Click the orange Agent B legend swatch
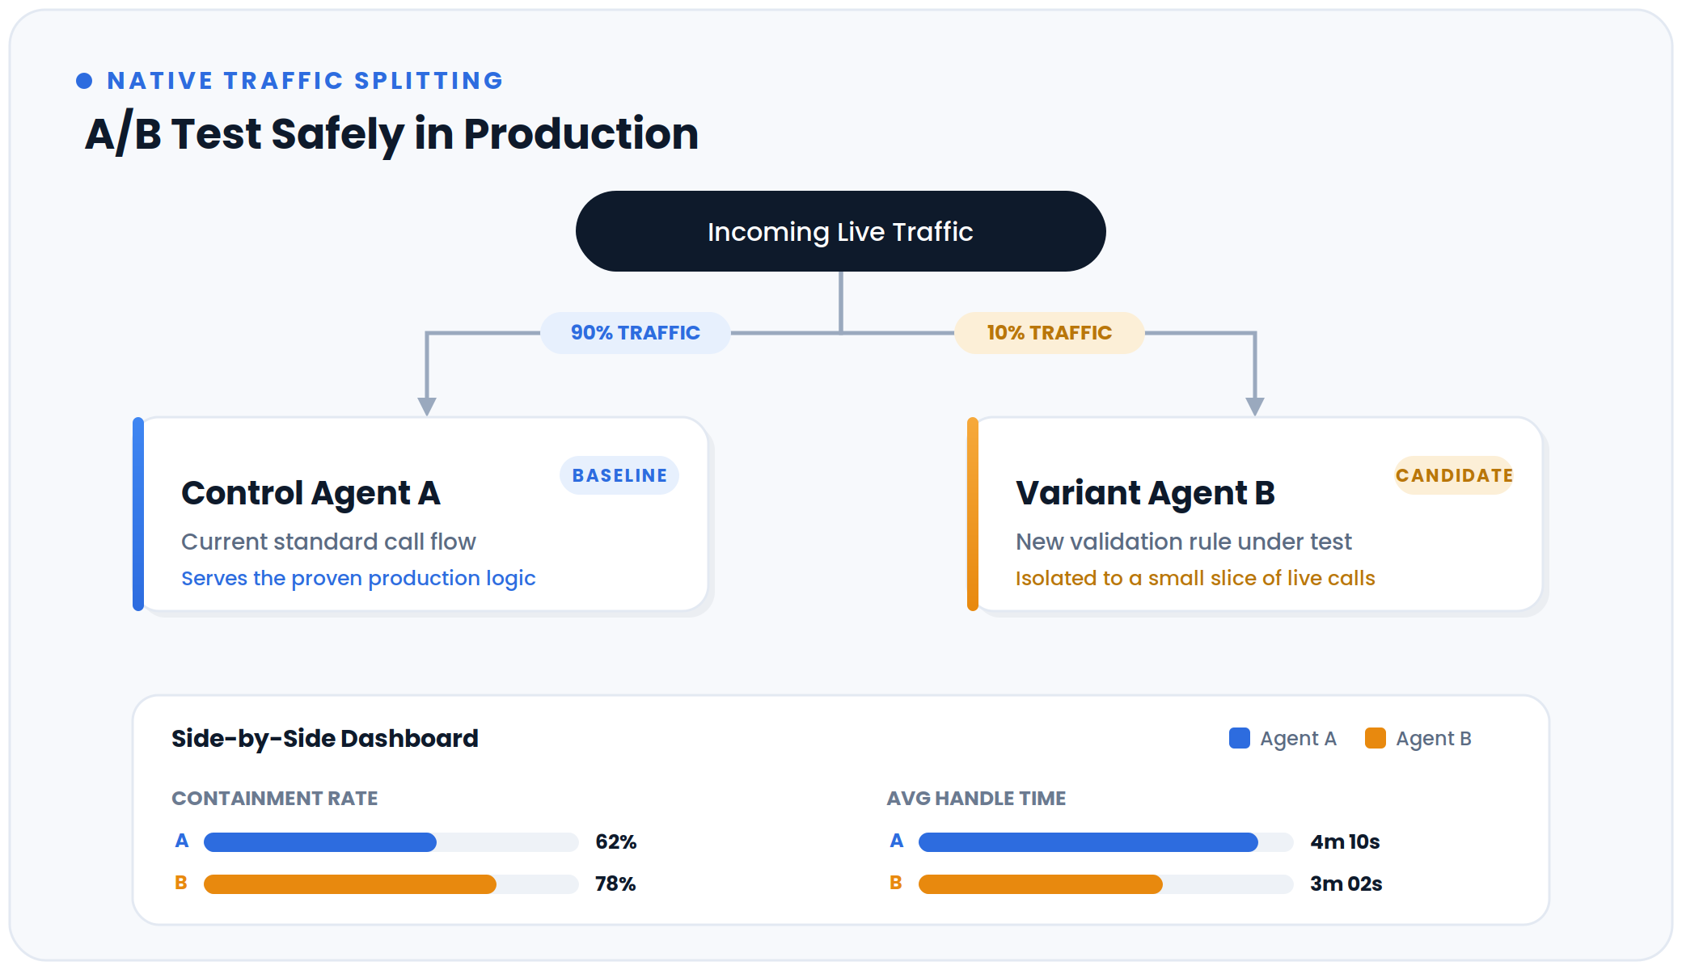1682x970 pixels. (1375, 738)
